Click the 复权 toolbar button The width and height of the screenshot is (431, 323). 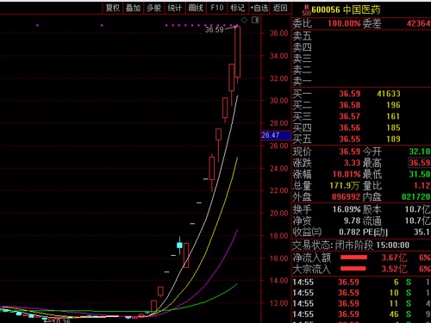[x=113, y=8]
